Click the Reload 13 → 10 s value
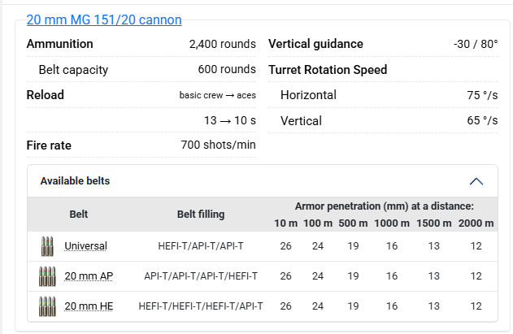513x334 pixels. pyautogui.click(x=229, y=120)
